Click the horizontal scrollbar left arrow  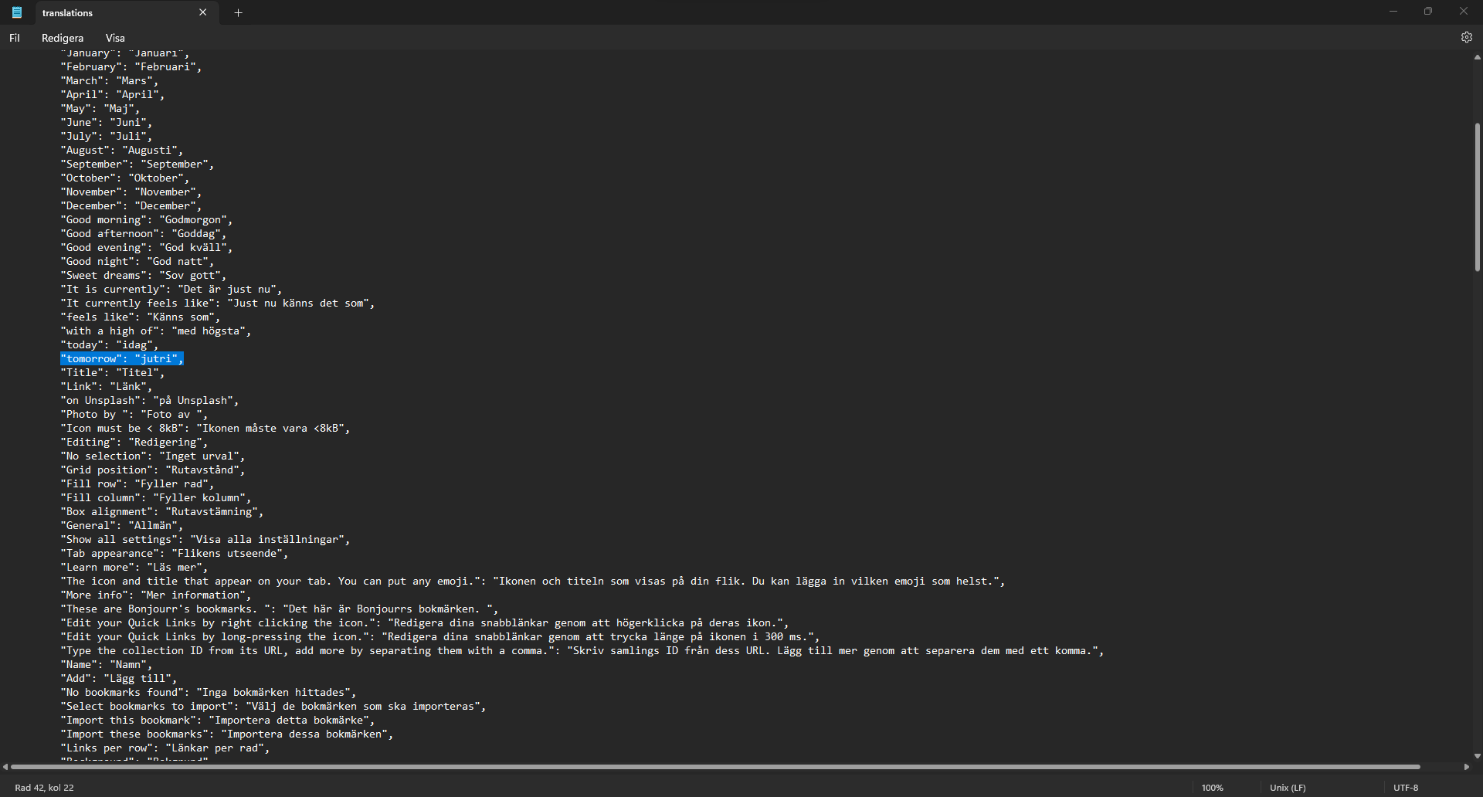coord(6,767)
